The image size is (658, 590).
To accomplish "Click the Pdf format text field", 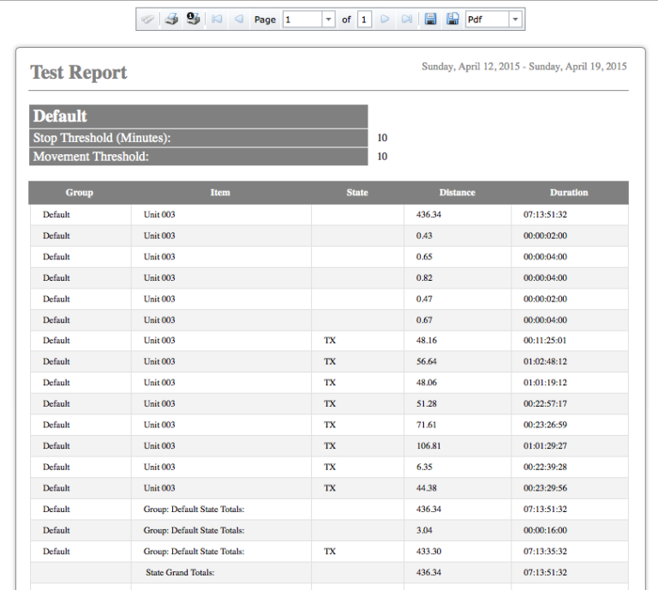I will click(x=488, y=20).
